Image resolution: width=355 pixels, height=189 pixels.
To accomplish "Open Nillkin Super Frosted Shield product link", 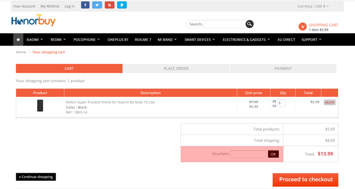I will (x=110, y=102).
